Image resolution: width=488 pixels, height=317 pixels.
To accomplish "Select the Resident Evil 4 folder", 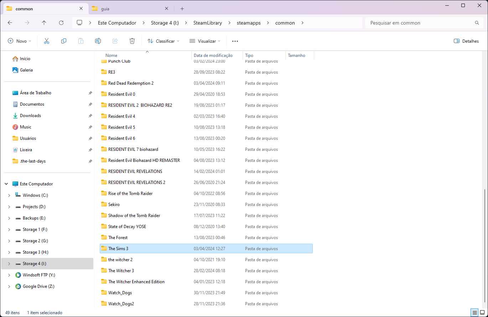I will pyautogui.click(x=206, y=116).
